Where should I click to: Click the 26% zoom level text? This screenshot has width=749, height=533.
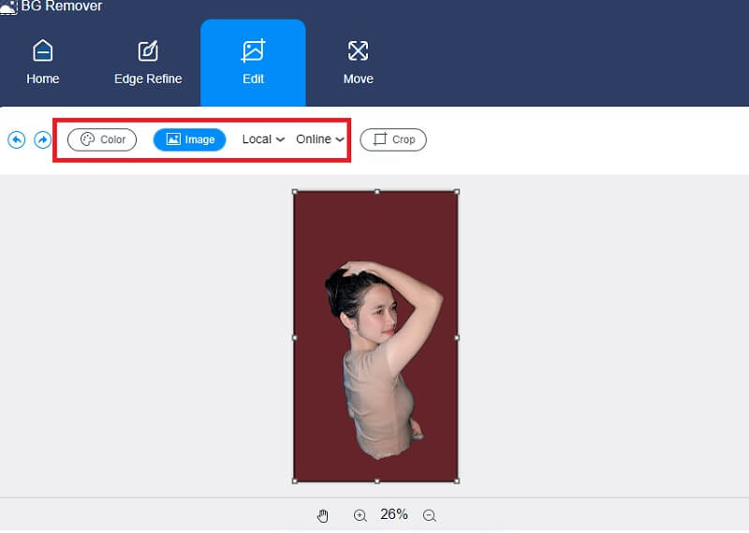point(394,514)
